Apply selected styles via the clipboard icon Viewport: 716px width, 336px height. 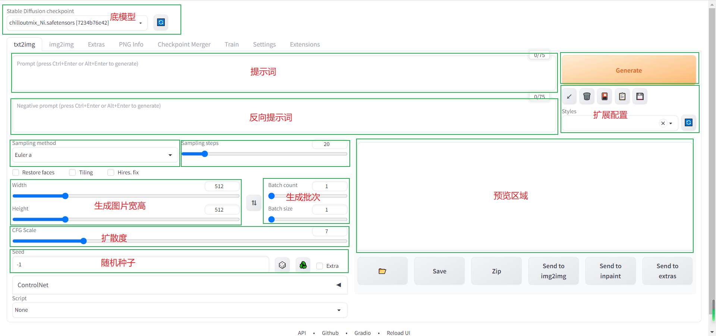point(622,96)
